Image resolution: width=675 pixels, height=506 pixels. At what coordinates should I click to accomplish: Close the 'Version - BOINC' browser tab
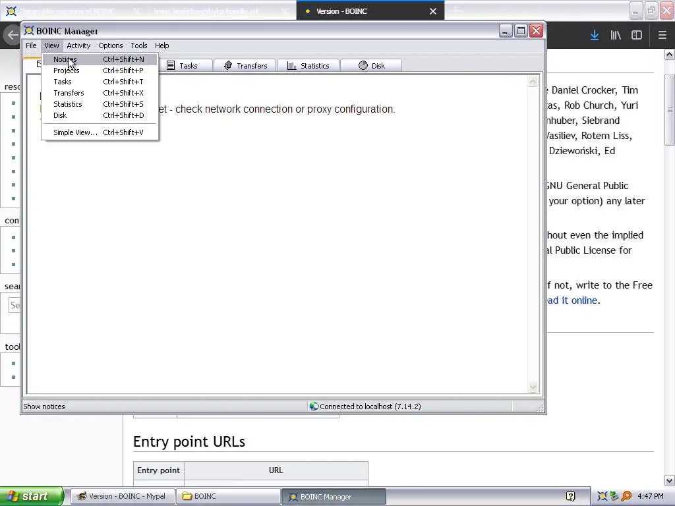(x=433, y=12)
